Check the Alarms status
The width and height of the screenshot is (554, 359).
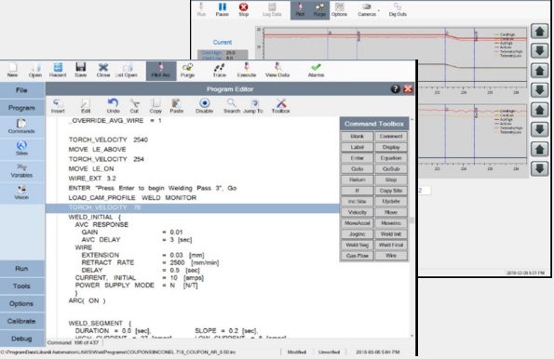click(x=316, y=70)
